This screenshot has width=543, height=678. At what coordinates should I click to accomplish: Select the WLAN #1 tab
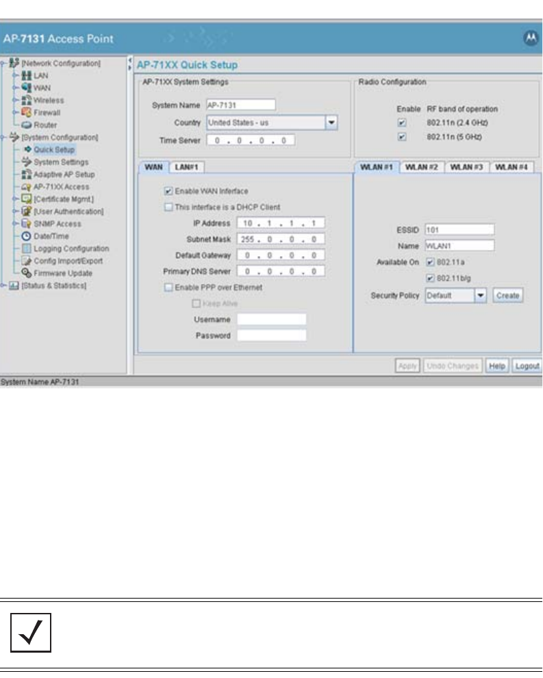point(377,167)
